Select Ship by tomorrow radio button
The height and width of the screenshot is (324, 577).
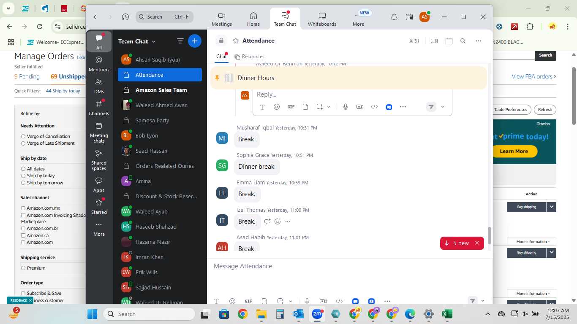click(x=23, y=183)
